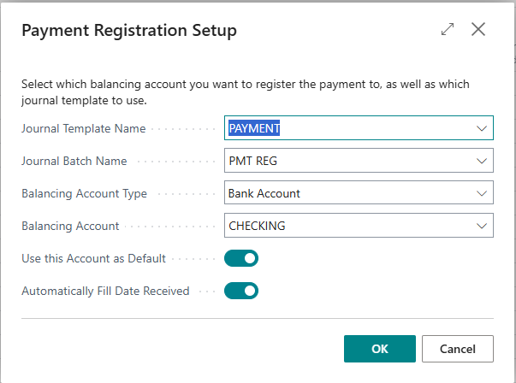Expand the dialog to full-screen view

click(448, 30)
